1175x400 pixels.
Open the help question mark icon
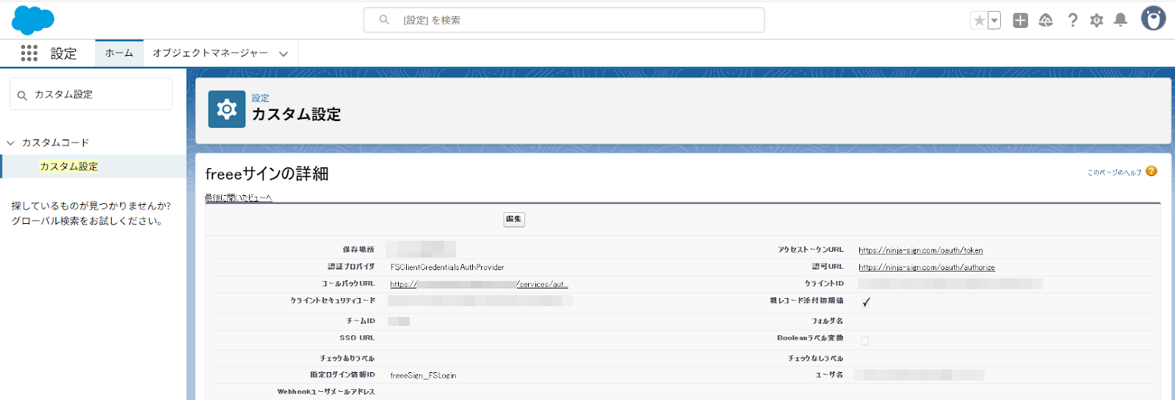1073,21
